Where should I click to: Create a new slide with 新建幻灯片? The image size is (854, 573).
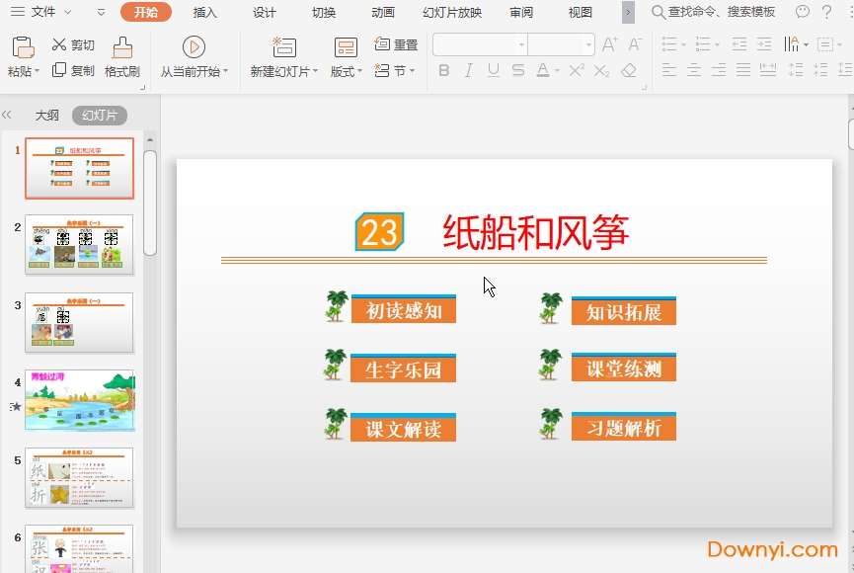click(283, 49)
